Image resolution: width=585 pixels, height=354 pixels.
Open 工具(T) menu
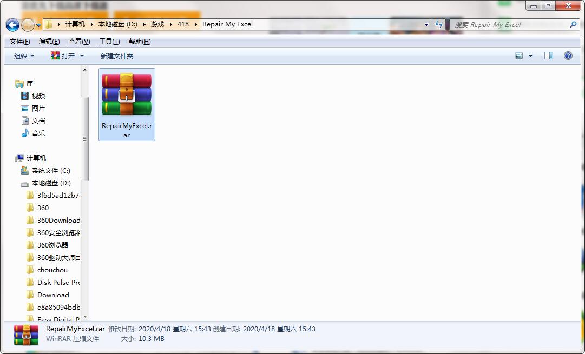109,42
